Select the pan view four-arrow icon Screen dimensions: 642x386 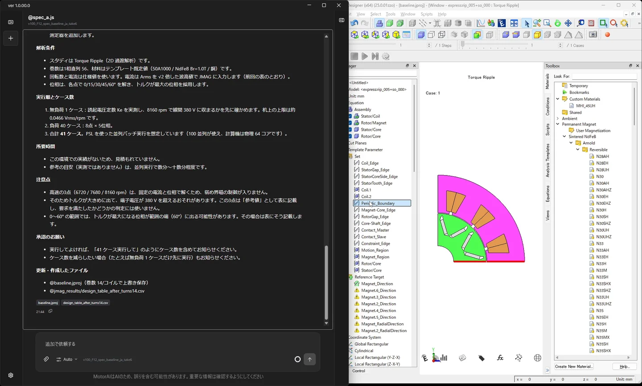(x=568, y=23)
